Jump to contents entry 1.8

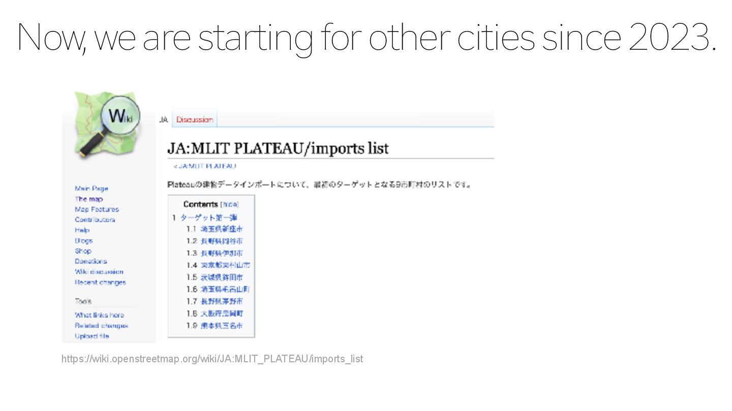pos(215,314)
